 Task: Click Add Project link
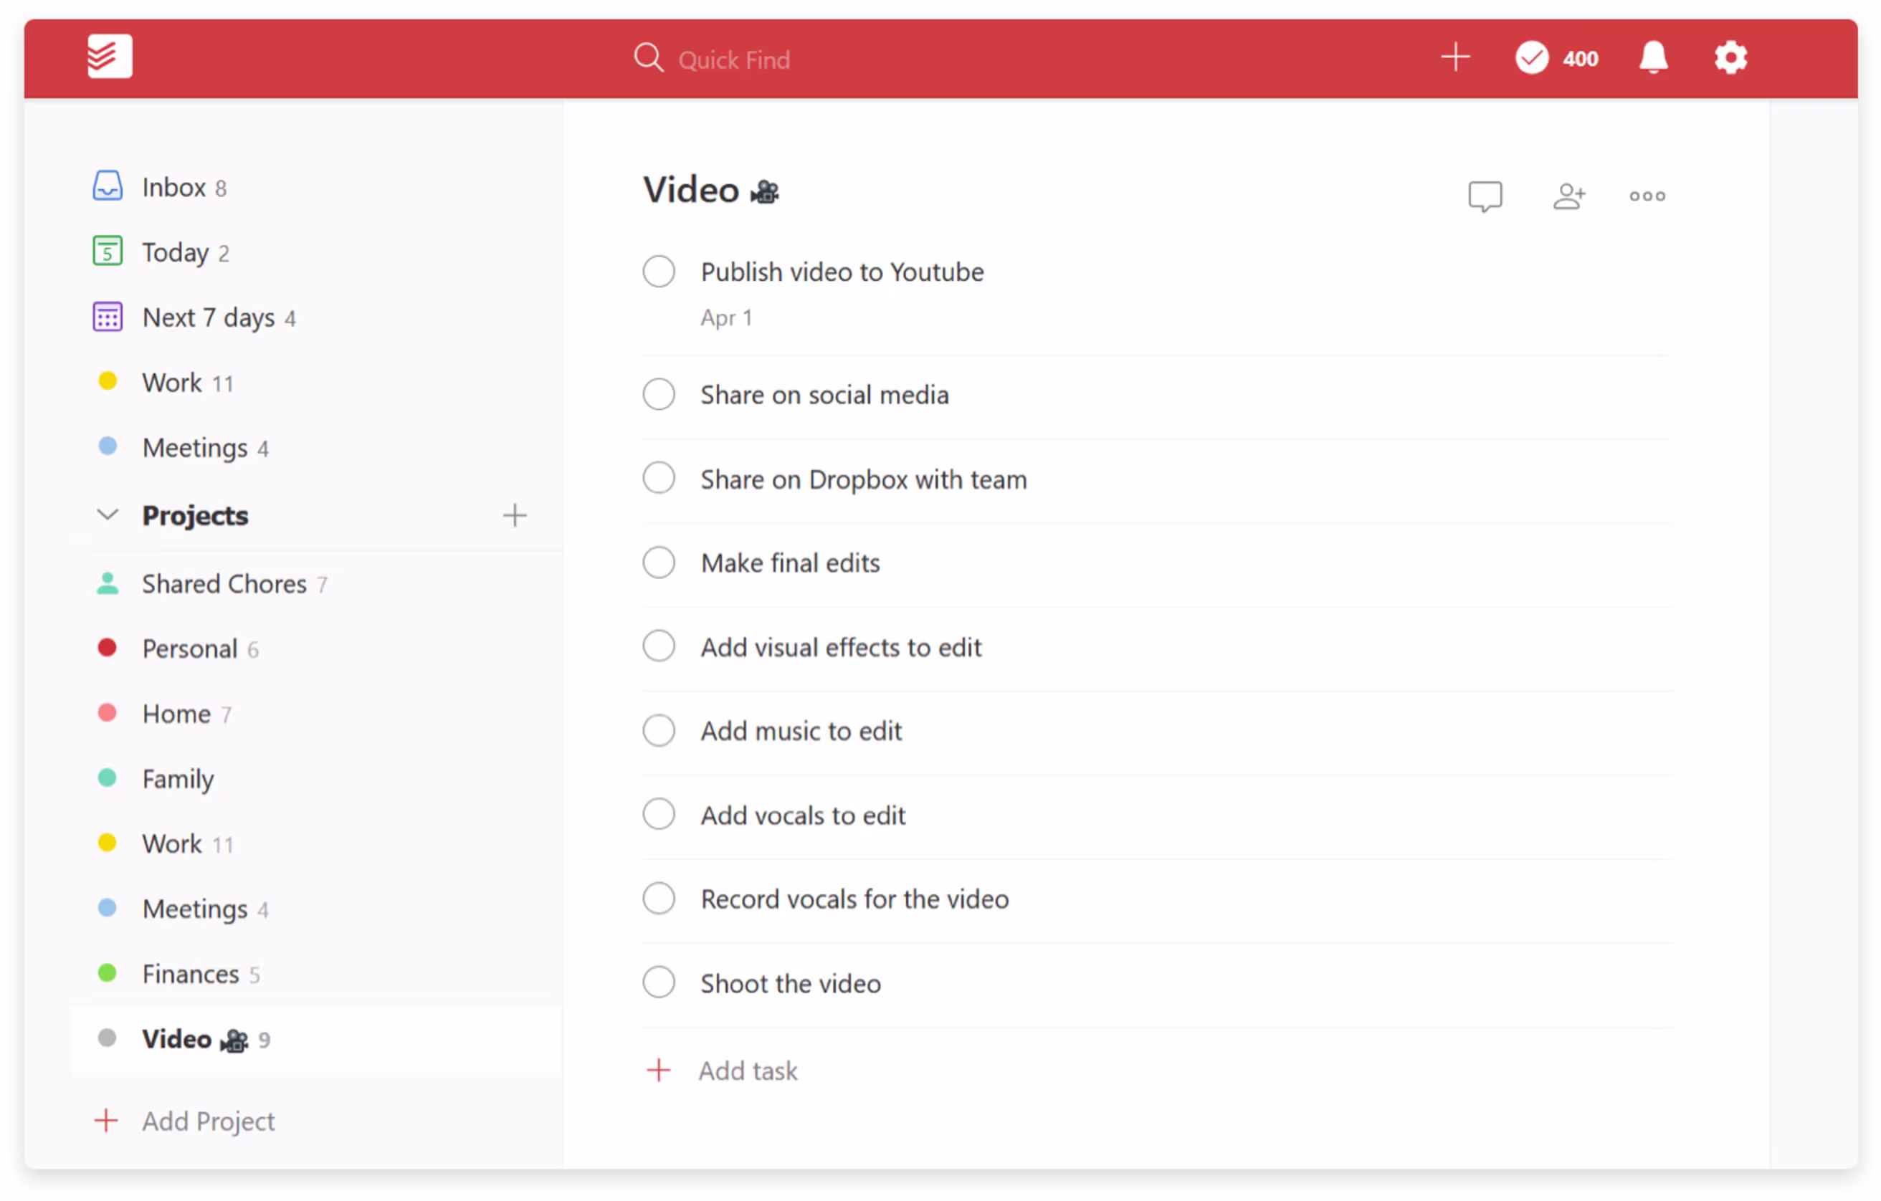coord(208,1121)
